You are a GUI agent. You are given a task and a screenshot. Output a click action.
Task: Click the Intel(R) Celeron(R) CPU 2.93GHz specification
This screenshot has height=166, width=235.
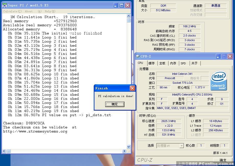[x=192, y=94]
